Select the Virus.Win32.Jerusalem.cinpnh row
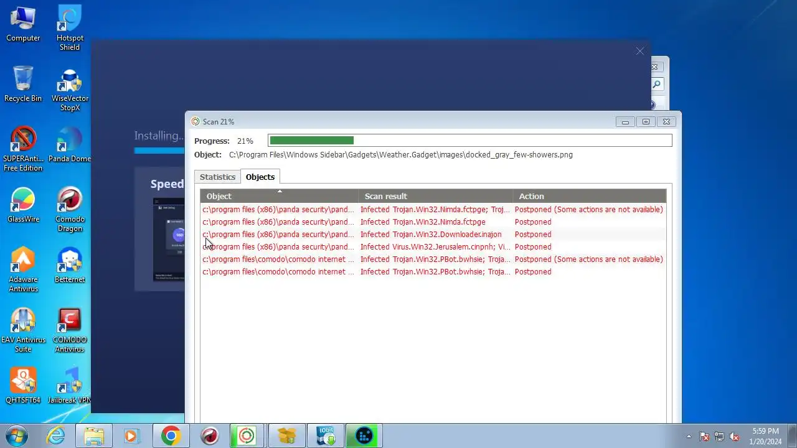Viewport: 797px width, 448px height. 433,246
